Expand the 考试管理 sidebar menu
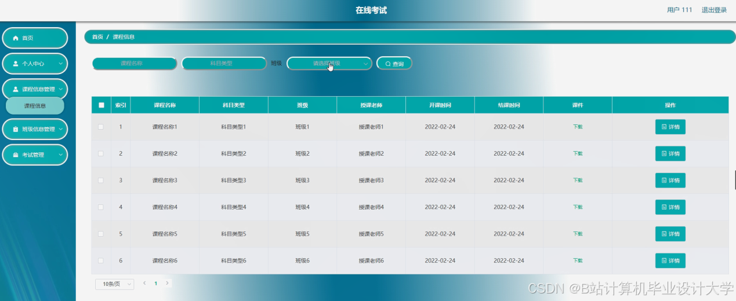Viewport: 736px width, 301px height. [x=35, y=155]
